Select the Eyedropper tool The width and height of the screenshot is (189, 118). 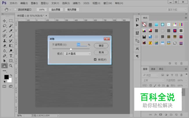coord(11,31)
